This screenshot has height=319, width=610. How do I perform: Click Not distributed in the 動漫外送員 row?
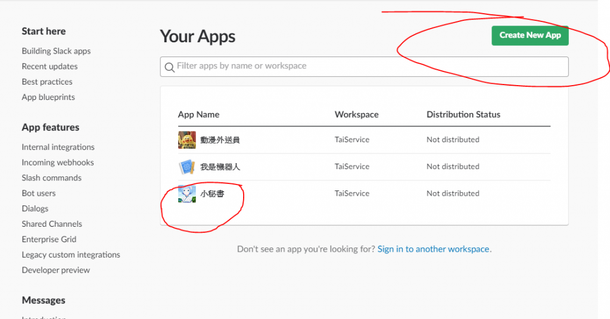pos(453,139)
